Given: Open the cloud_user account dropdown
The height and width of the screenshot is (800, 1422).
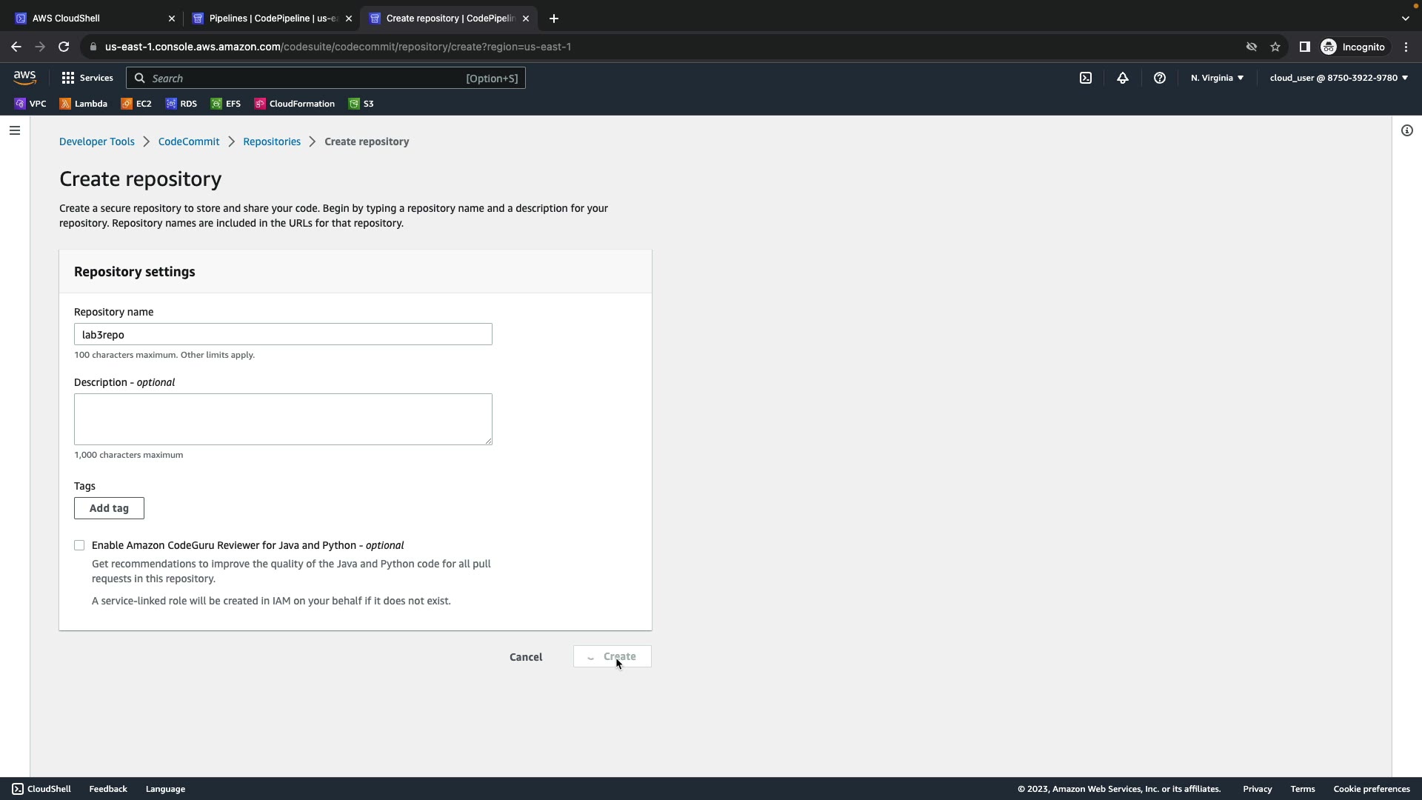Looking at the screenshot, I should coord(1338,78).
